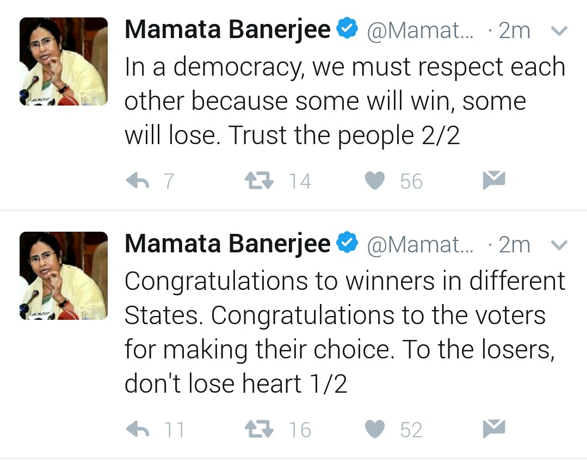Reply to the 'Congratulations to winners' tweet

[138, 430]
